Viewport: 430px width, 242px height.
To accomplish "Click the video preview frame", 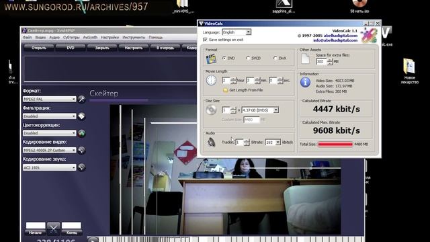I will [x=225, y=169].
